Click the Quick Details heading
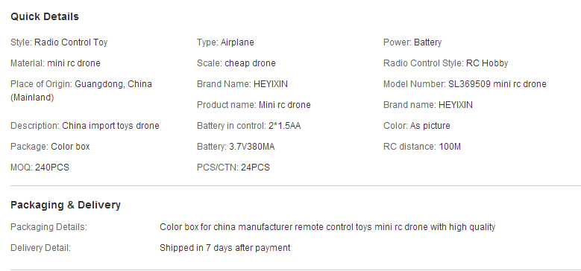This screenshot has width=581, height=271. [x=45, y=16]
